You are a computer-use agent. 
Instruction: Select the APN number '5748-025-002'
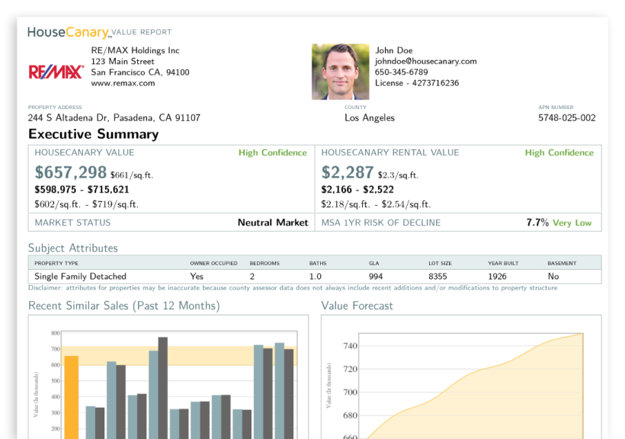[567, 118]
